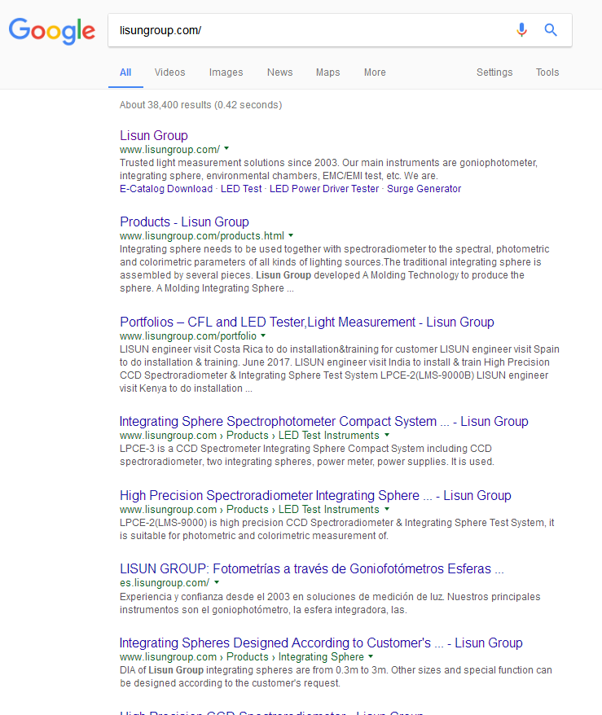Open LISUN GROUP: Fotometrías result
Viewport: 602px width, 715px height.
[x=311, y=568]
